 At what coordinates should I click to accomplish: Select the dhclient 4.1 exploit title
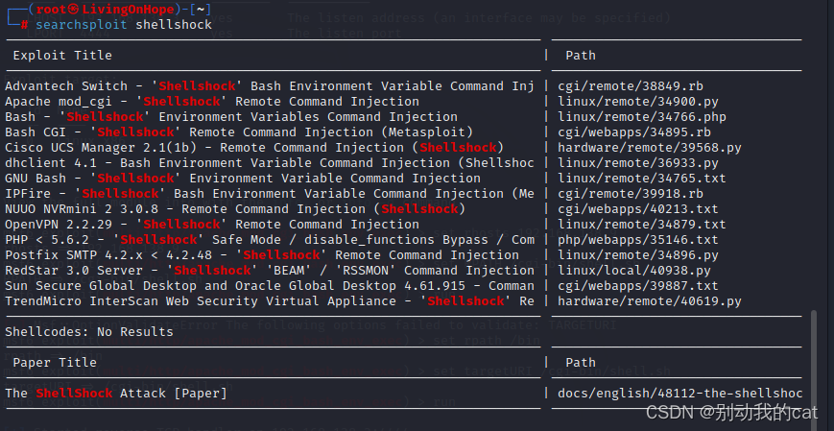(269, 163)
